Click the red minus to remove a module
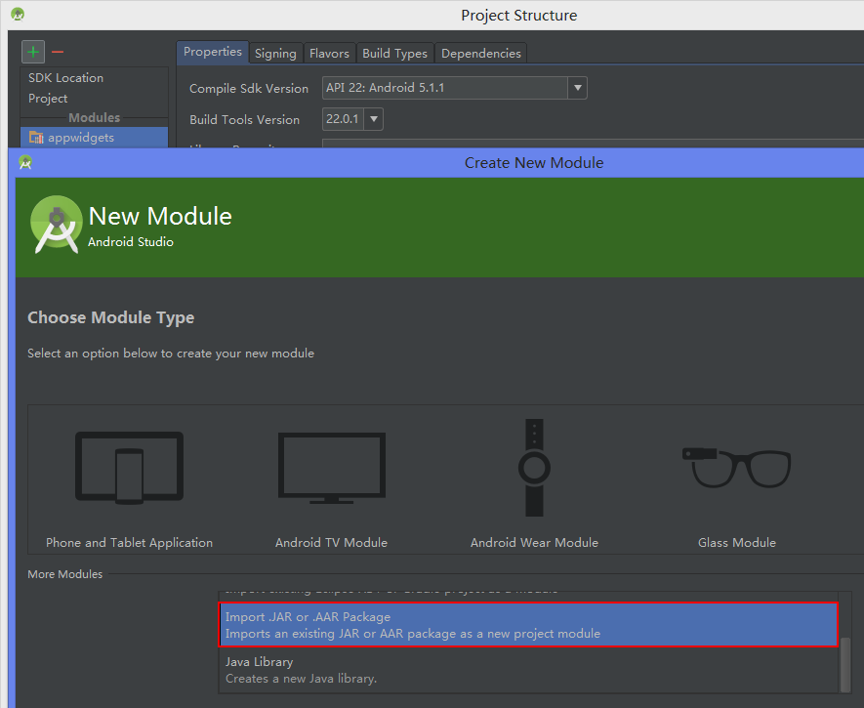Viewport: 864px width, 708px height. [59, 51]
